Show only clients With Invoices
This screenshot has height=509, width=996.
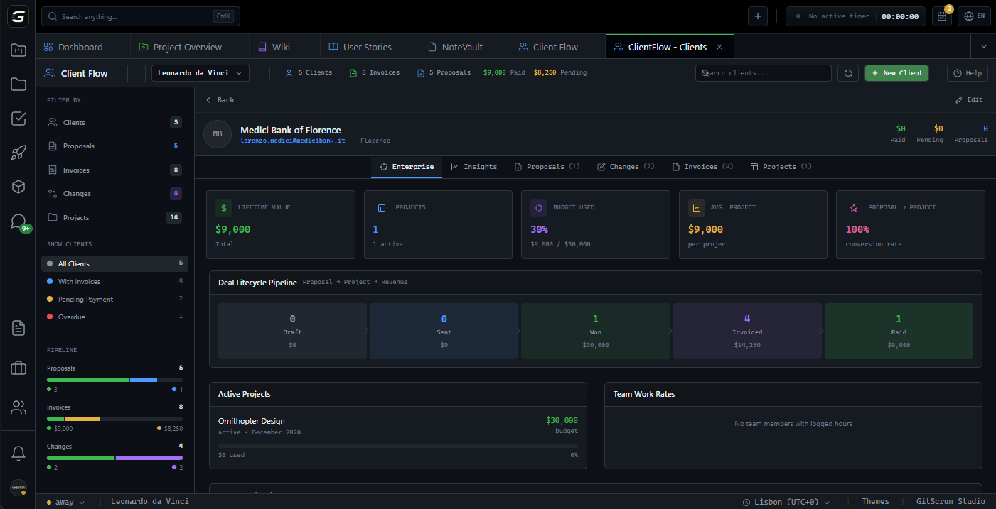(x=78, y=281)
